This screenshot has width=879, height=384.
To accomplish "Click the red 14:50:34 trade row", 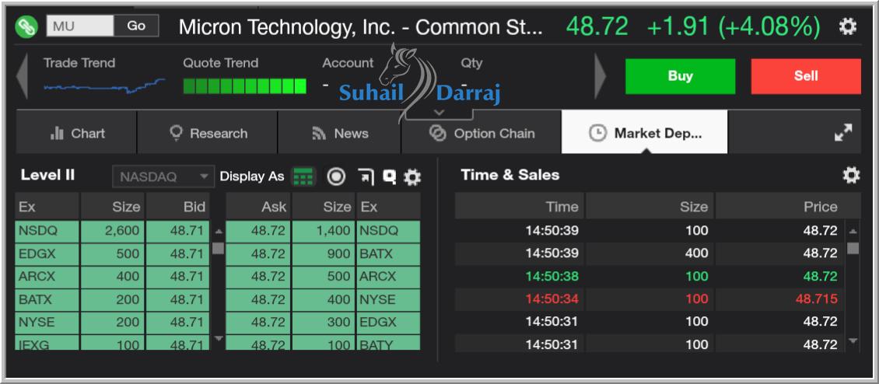I will (x=650, y=299).
